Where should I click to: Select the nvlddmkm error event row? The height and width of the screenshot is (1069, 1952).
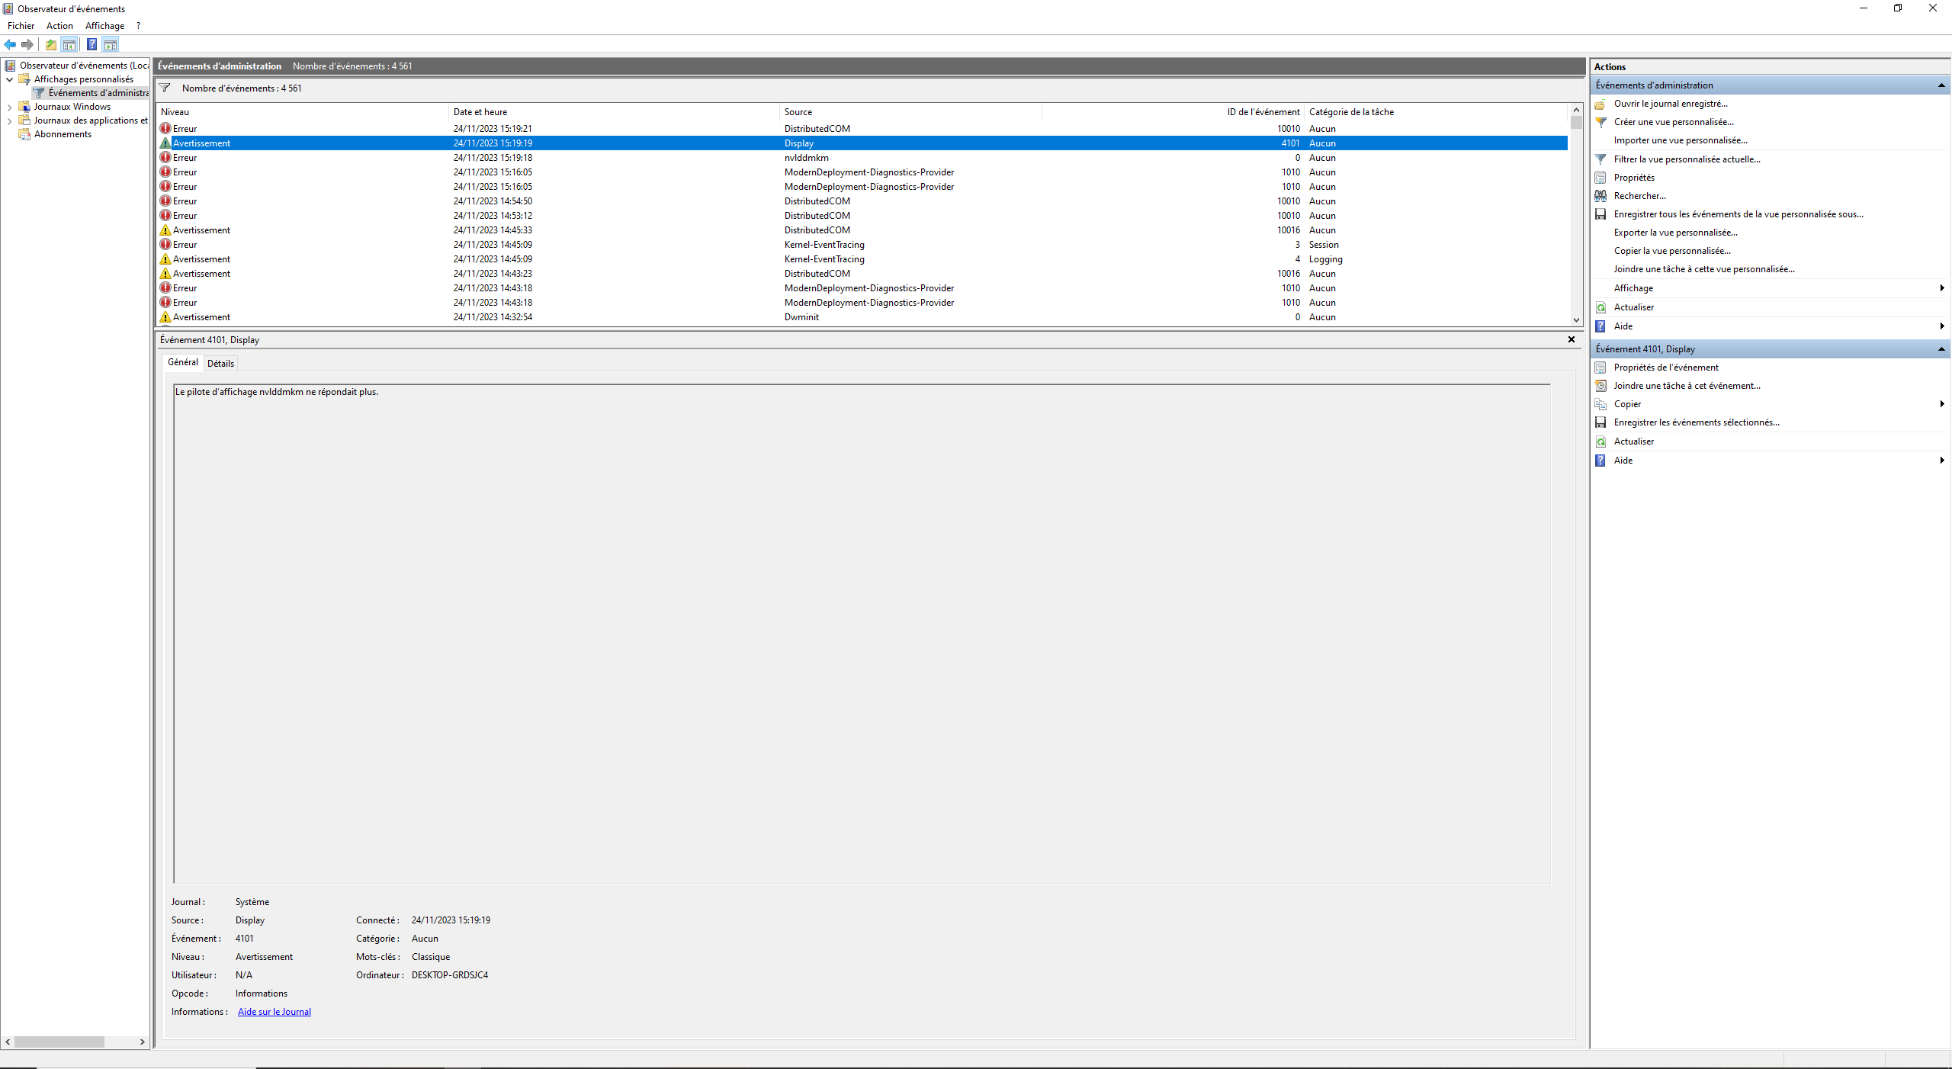coord(806,158)
